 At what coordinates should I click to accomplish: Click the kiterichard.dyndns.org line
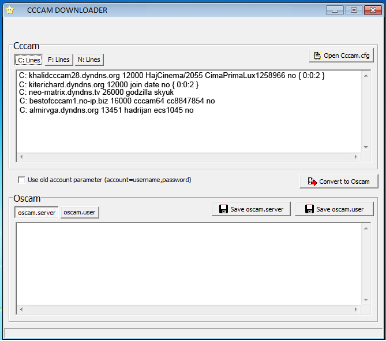point(108,84)
